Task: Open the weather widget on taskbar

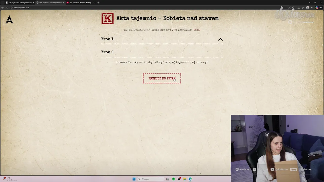Action: tap(10, 179)
